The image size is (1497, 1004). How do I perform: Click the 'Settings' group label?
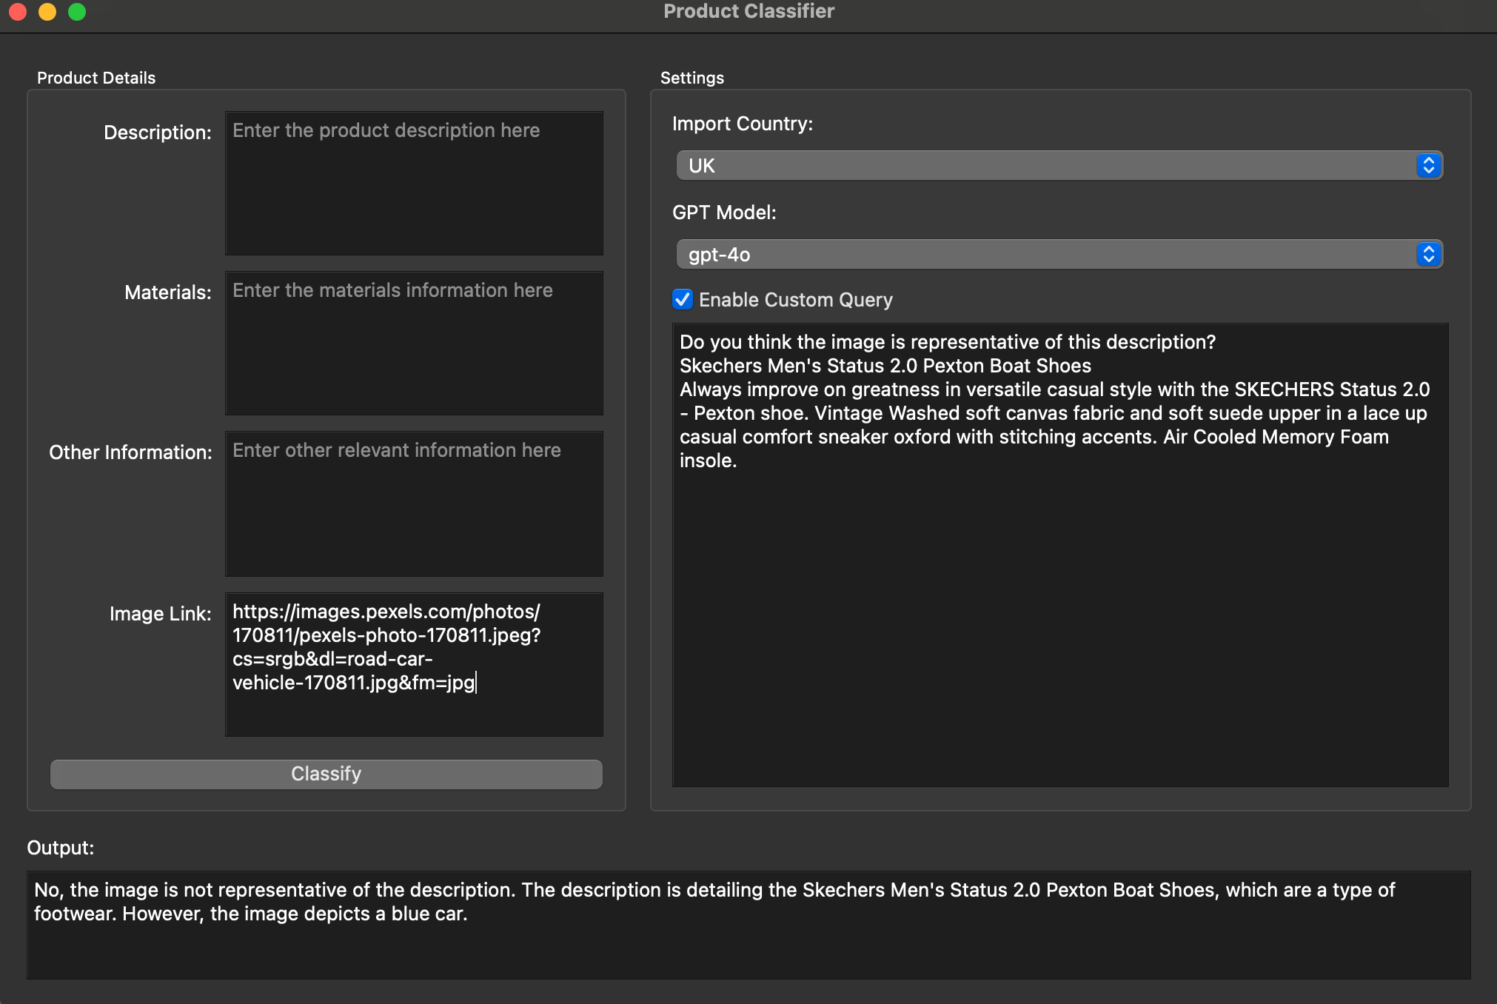point(692,78)
